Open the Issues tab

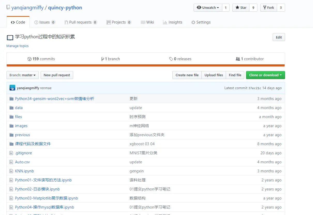click(x=45, y=22)
